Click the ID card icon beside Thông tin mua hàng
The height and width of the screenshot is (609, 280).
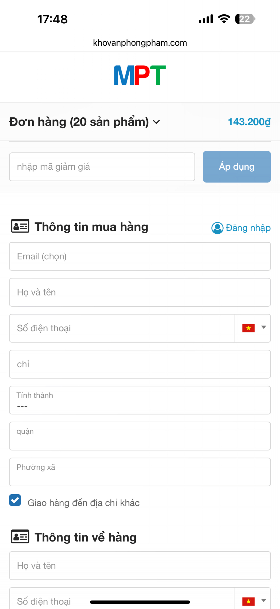point(20,226)
